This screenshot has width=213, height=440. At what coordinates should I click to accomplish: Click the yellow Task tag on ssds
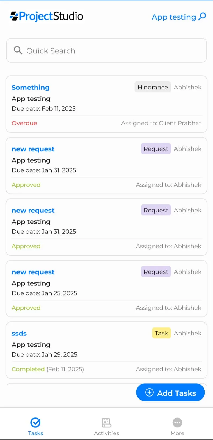[x=161, y=333]
